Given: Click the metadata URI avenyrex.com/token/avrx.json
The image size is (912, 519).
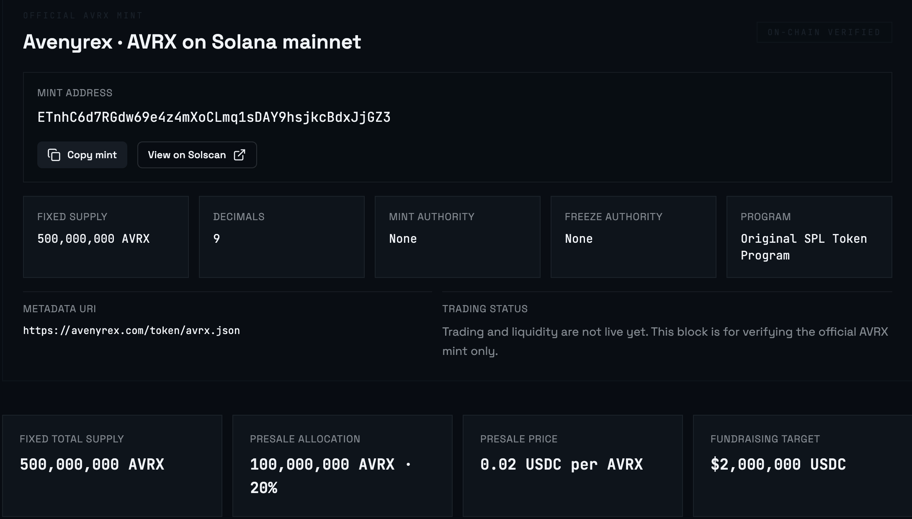Looking at the screenshot, I should click(x=131, y=331).
